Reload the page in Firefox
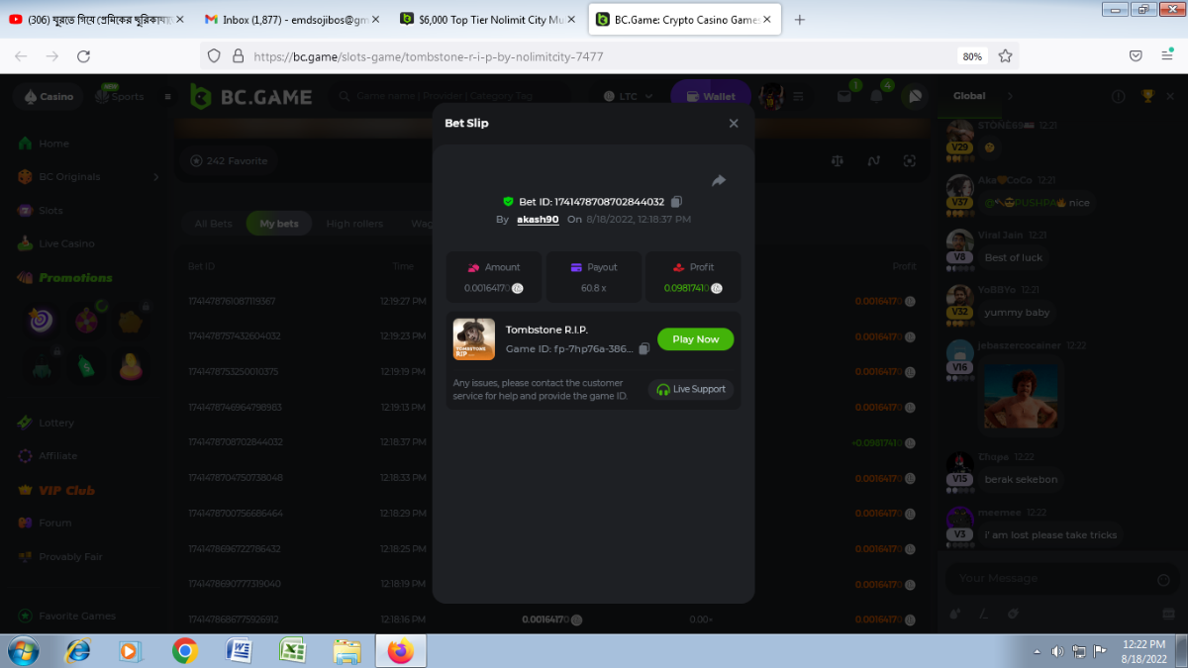Screen dimensions: 1188x668 pyautogui.click(x=84, y=56)
